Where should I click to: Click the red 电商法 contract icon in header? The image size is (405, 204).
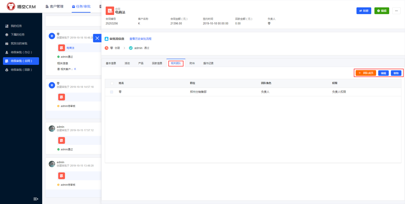point(110,11)
